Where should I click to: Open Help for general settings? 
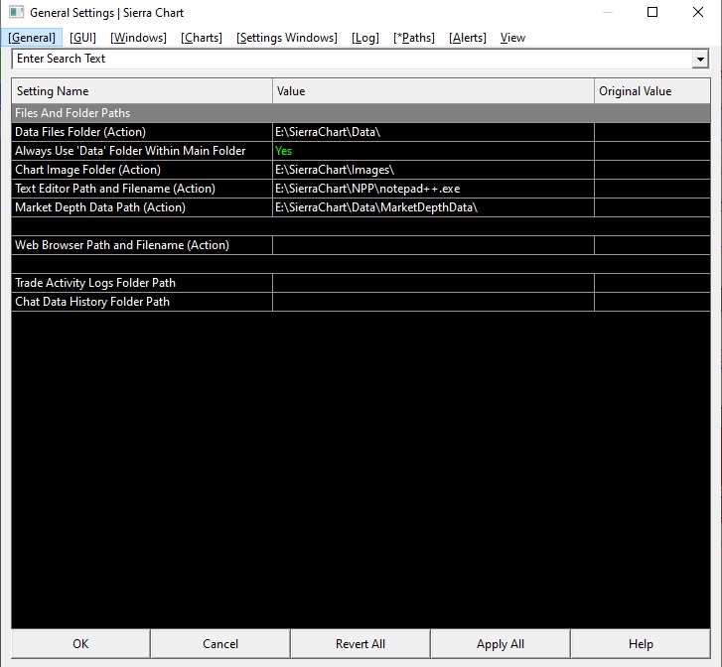641,643
